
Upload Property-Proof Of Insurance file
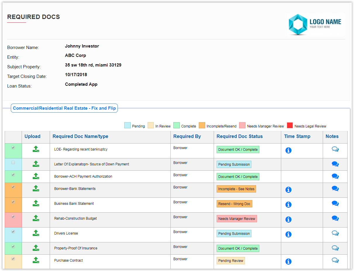(x=36, y=248)
